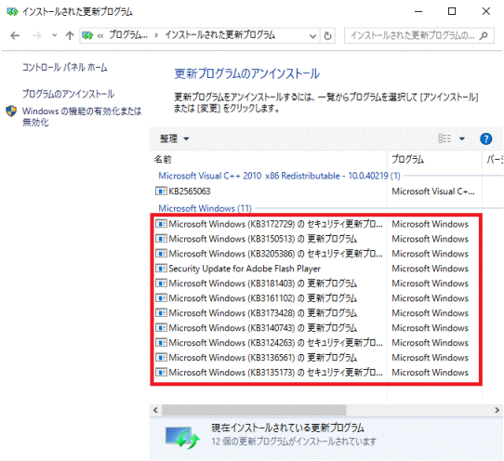This screenshot has width=504, height=461.
Task: Select the KB2565063 update entry
Action: click(x=189, y=191)
